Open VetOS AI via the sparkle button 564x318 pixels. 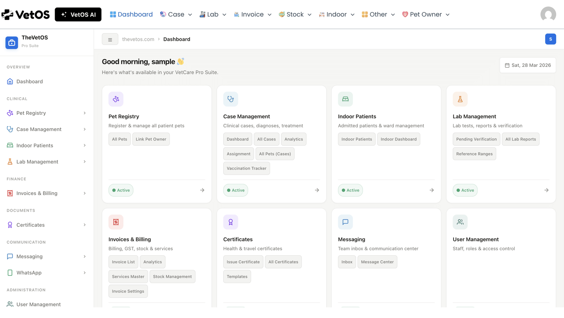coord(78,14)
